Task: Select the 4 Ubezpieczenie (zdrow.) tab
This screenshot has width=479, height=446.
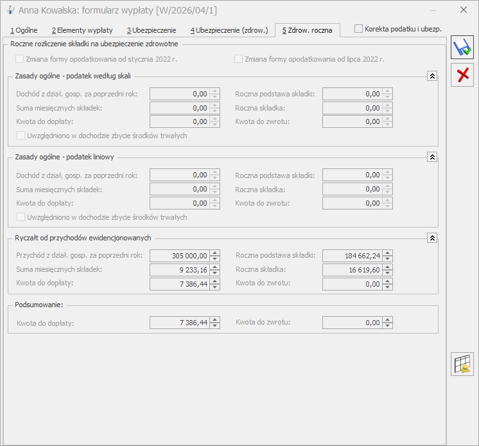Action: [x=228, y=30]
